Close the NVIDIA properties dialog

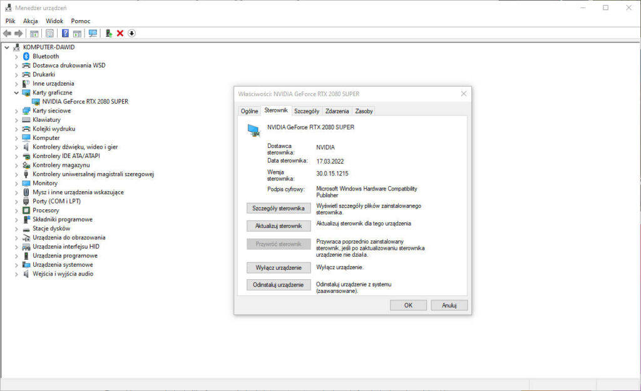[x=464, y=94]
